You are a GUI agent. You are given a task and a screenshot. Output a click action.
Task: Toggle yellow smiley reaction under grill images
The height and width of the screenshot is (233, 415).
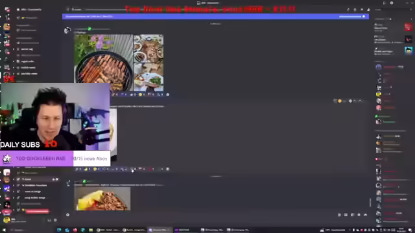coord(141,94)
